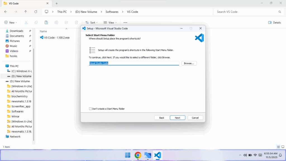
Task: Click the volume icon in system tray
Action: pyautogui.click(x=245, y=155)
